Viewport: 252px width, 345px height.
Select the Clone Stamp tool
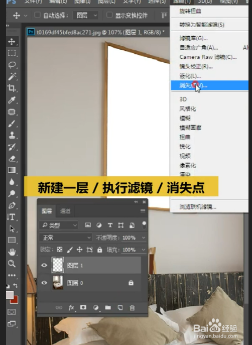click(x=12, y=135)
